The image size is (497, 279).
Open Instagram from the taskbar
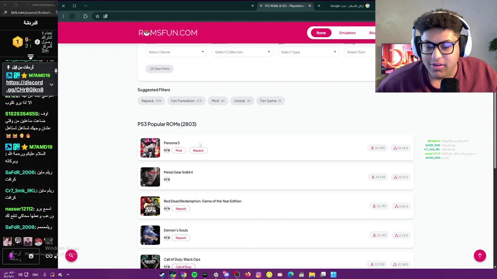pyautogui.click(x=258, y=275)
